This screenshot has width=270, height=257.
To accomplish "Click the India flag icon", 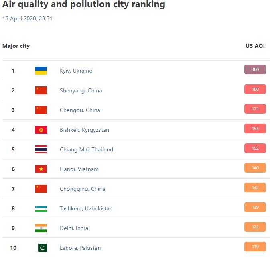I will click(41, 228).
